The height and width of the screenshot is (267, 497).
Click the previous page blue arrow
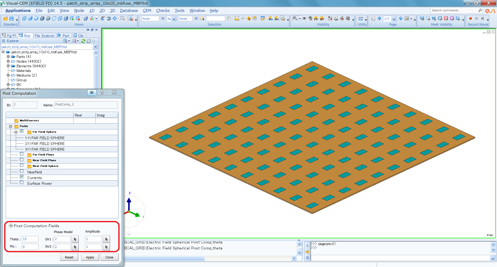pos(379,18)
